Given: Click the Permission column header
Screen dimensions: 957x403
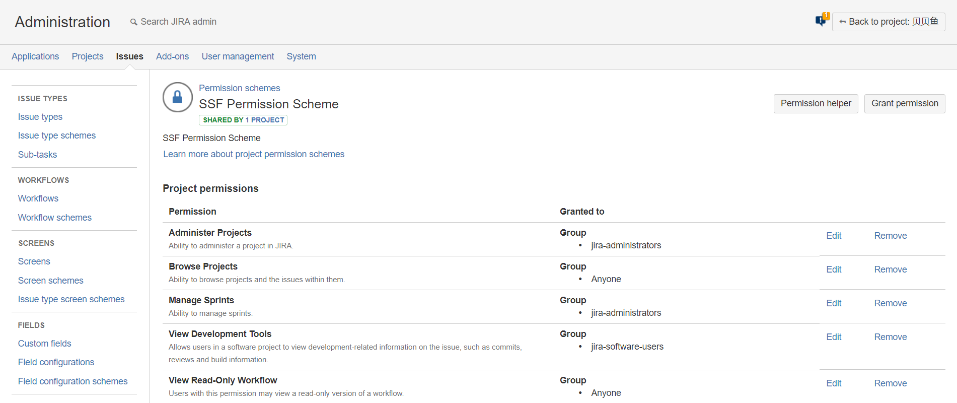Looking at the screenshot, I should pos(192,212).
